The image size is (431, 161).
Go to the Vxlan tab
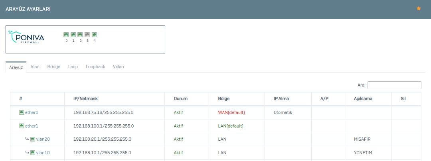pyautogui.click(x=119, y=67)
